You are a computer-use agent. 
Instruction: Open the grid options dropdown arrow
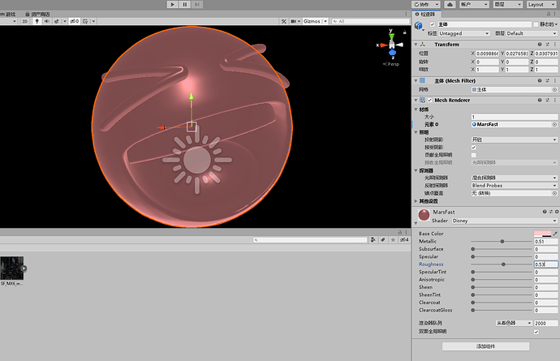[93, 21]
